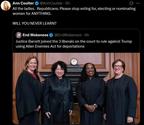Viewport: 144px width, 125px height.
Task: Open quoted tweet text about Justice Barrett
Action: (74, 44)
